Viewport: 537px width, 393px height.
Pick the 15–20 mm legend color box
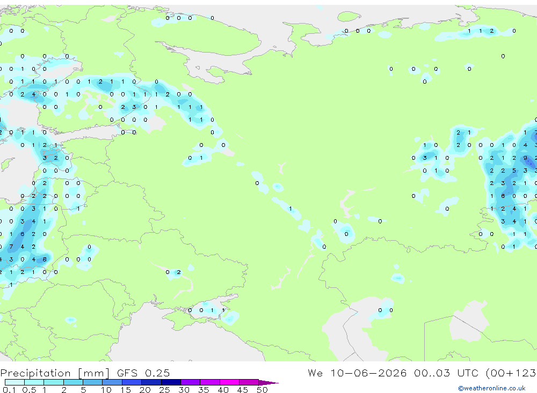tap(132, 382)
